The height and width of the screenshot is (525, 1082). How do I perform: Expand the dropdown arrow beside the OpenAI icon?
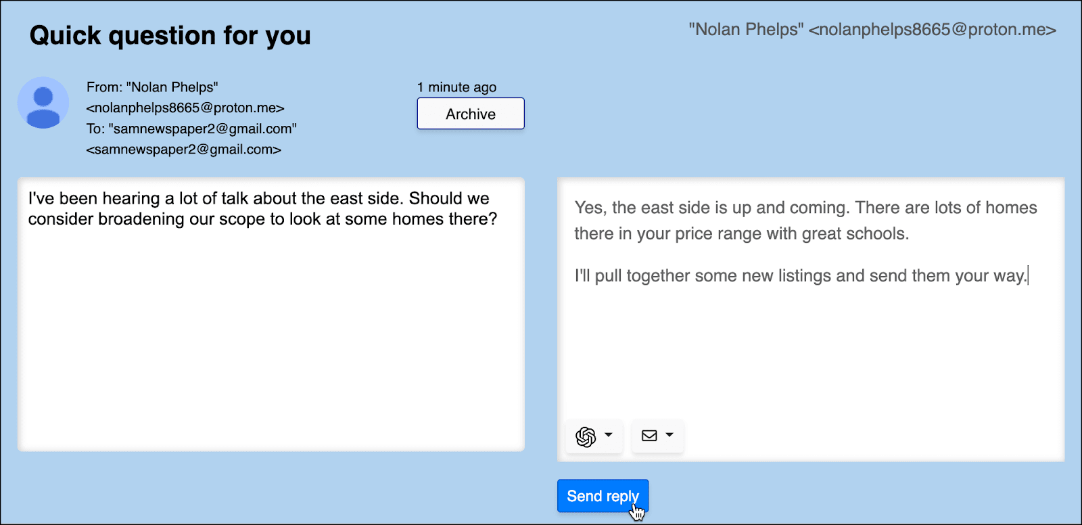[609, 435]
